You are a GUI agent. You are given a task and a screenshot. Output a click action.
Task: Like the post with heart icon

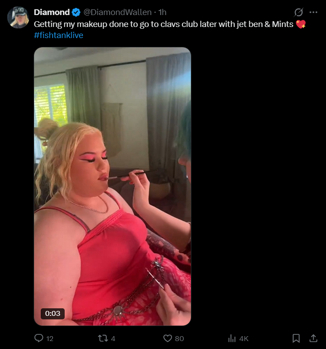click(167, 338)
